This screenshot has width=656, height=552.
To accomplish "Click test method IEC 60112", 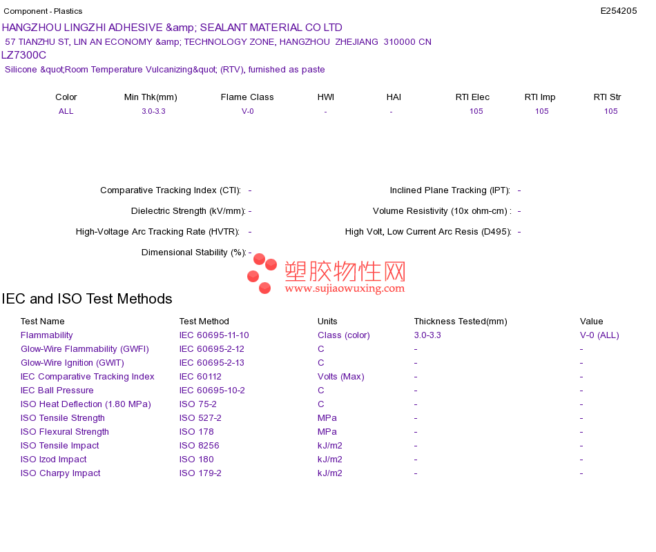I will coord(200,377).
